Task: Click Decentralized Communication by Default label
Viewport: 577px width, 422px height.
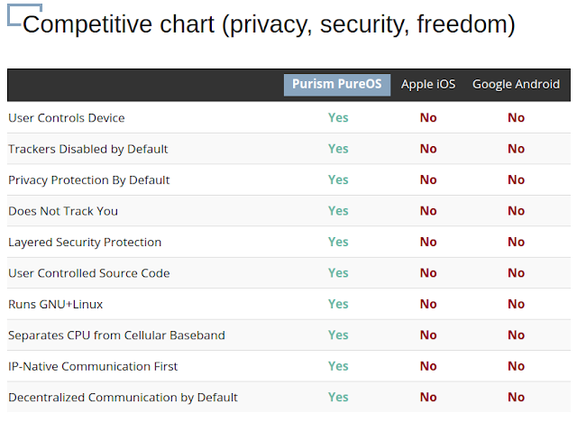Action: tap(123, 398)
